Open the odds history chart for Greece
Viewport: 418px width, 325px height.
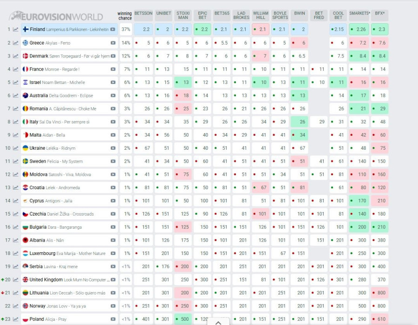pyautogui.click(x=16, y=43)
